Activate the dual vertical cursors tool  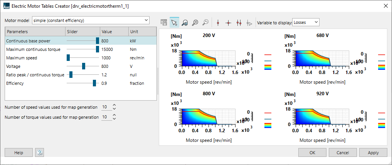point(239,23)
